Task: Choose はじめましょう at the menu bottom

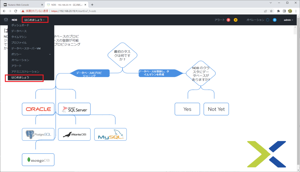Action: (20, 77)
